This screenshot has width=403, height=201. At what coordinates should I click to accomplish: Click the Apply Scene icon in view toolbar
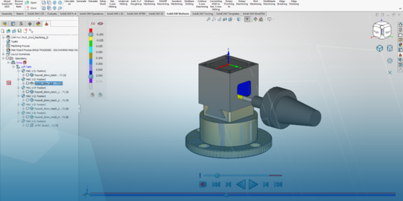click(261, 19)
